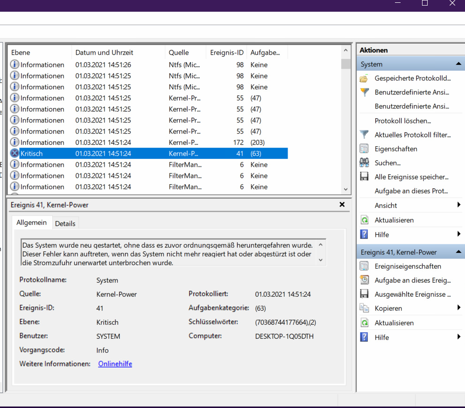
Task: Expand Hilfe submenu arrow under Ereignis 41
Action: point(459,337)
